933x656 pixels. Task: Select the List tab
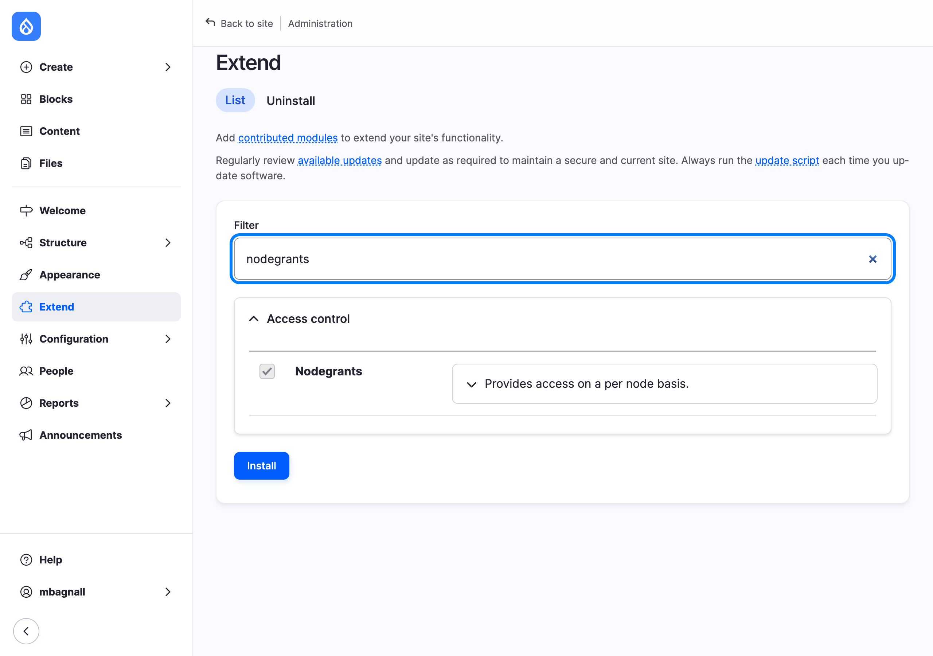click(235, 100)
